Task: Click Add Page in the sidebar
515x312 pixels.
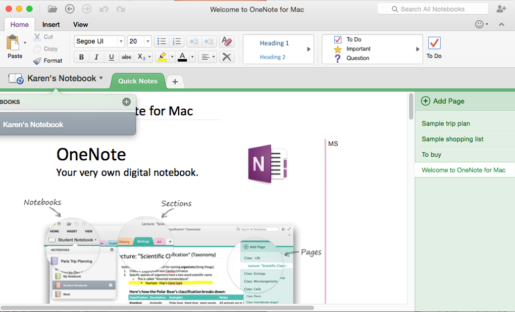Action: tap(443, 101)
